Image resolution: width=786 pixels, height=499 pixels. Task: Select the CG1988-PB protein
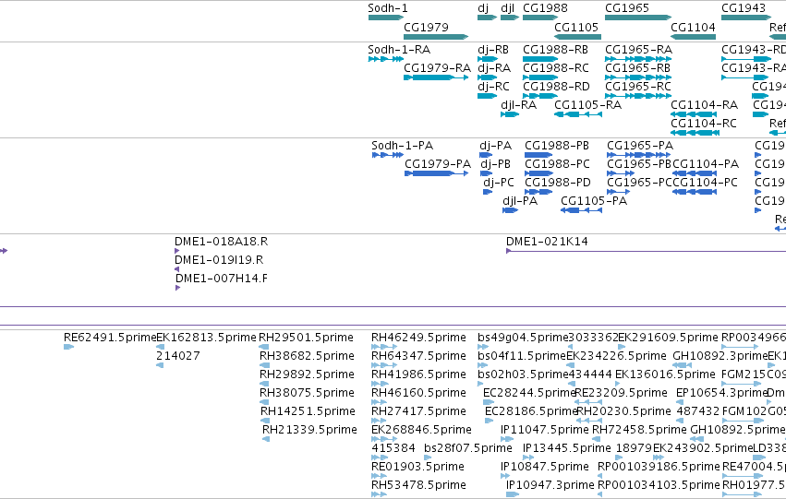[x=557, y=146]
